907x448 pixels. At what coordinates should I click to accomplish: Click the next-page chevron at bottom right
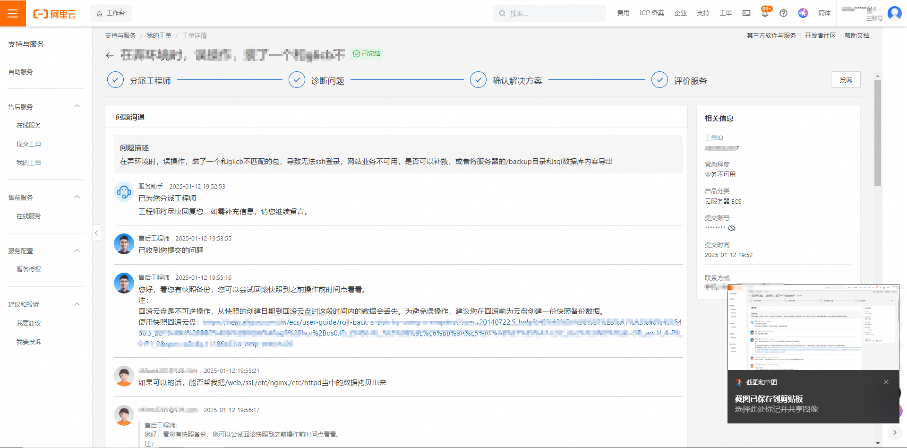pyautogui.click(x=895, y=431)
